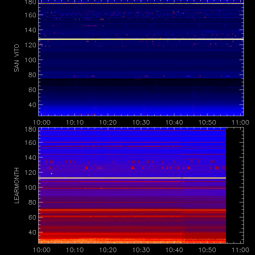Screen dimensions: 255x255
Task: Select the 140 tick label on San Vito axis
Action: pos(30,30)
